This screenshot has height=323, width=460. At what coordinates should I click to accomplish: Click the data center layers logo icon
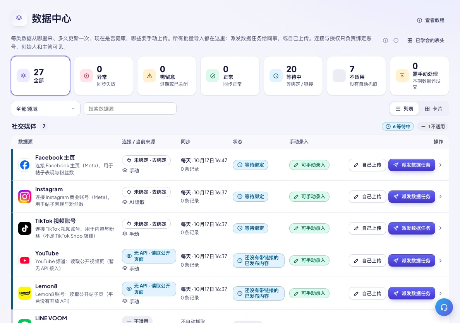[x=19, y=18]
